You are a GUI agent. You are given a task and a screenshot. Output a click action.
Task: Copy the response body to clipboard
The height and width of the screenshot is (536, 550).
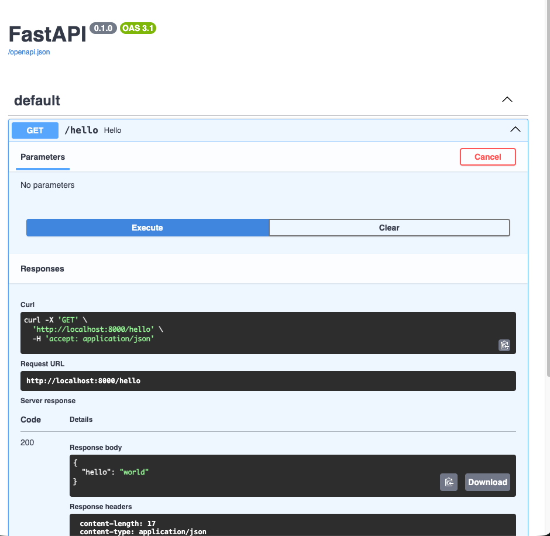tap(449, 482)
